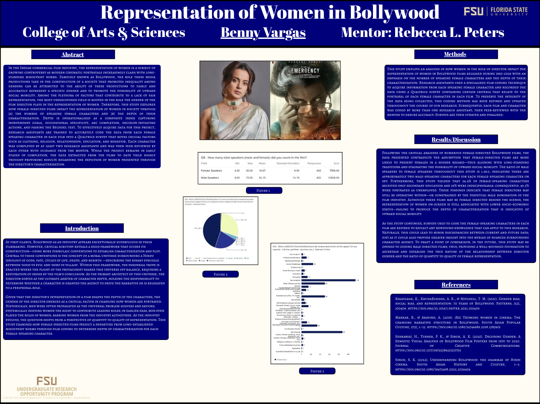Jump to the Introduction heading

pos(82,228)
